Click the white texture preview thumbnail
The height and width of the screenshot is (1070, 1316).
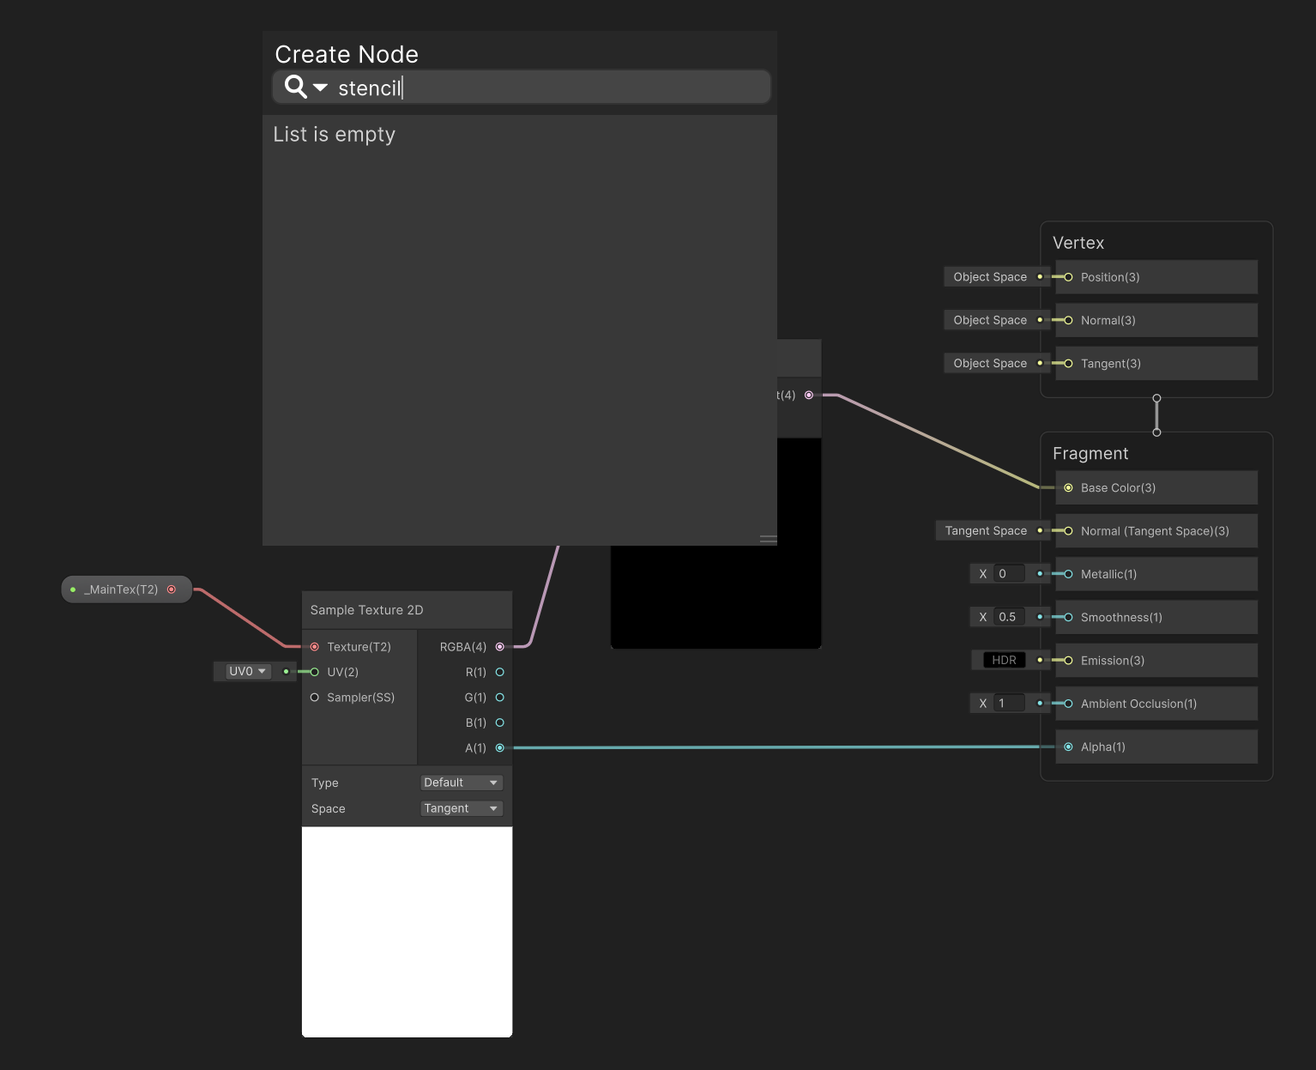[x=407, y=932]
